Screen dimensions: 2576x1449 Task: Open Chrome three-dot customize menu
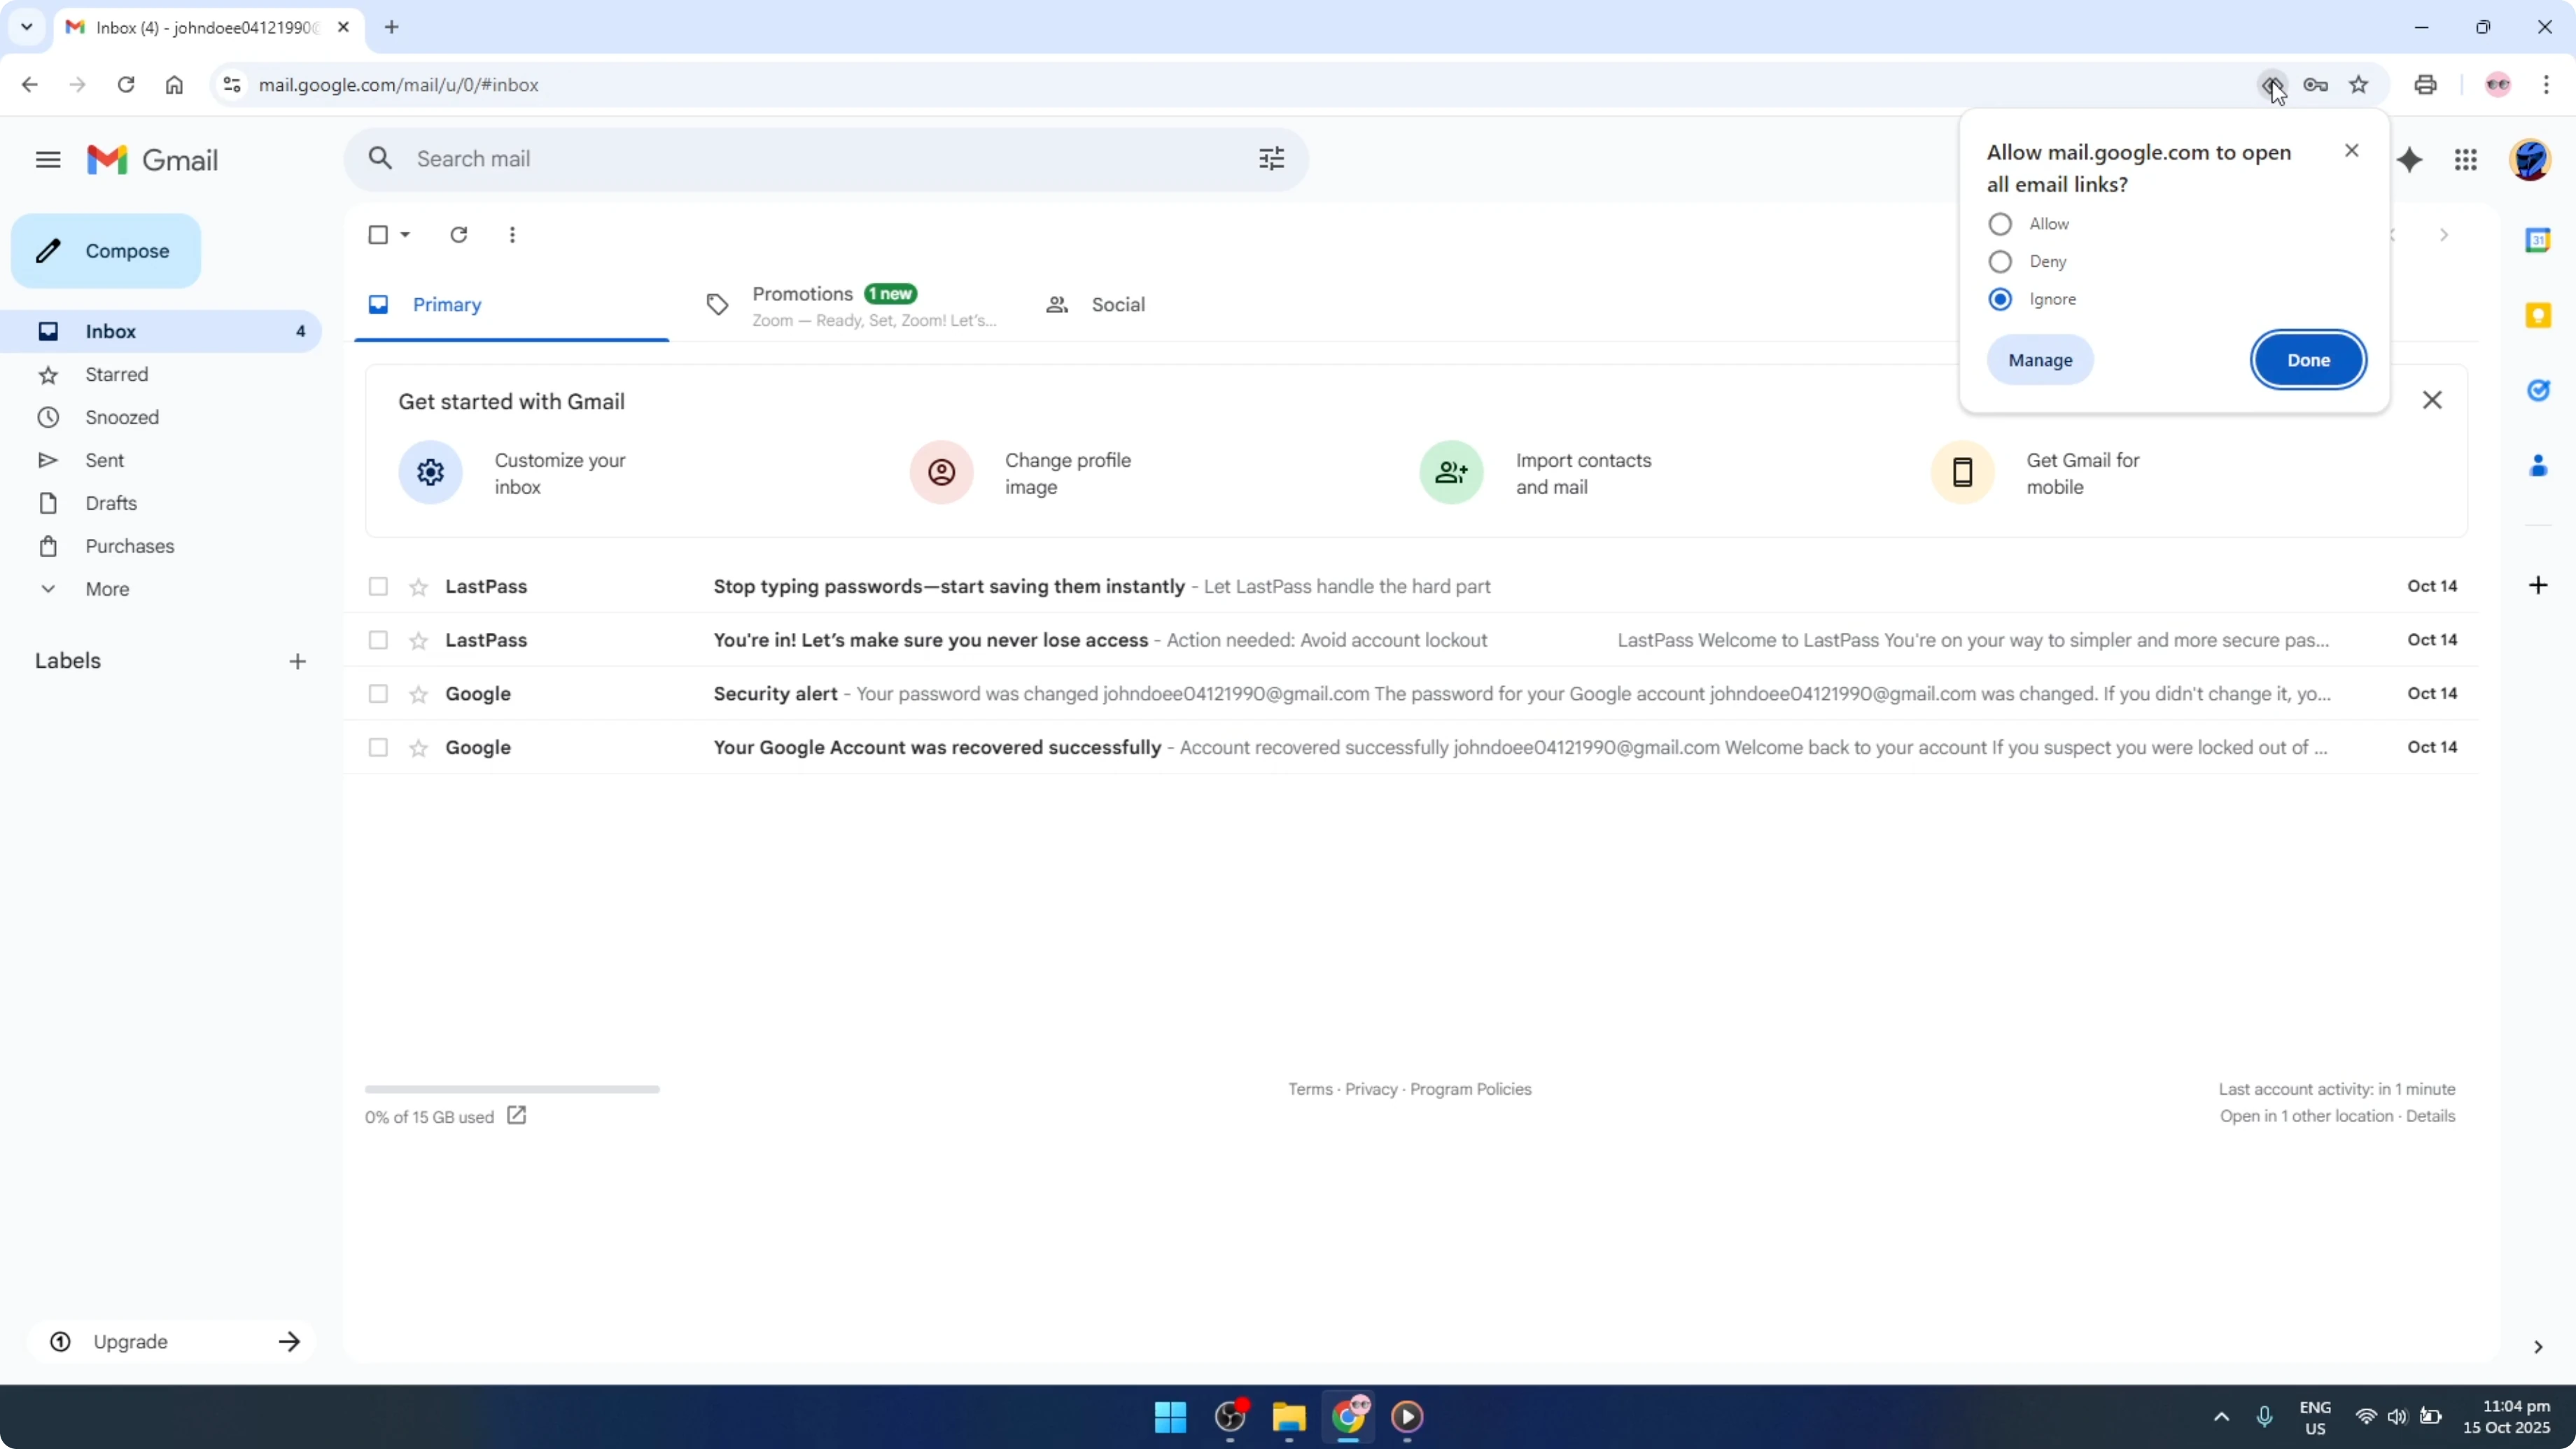[x=2546, y=85]
